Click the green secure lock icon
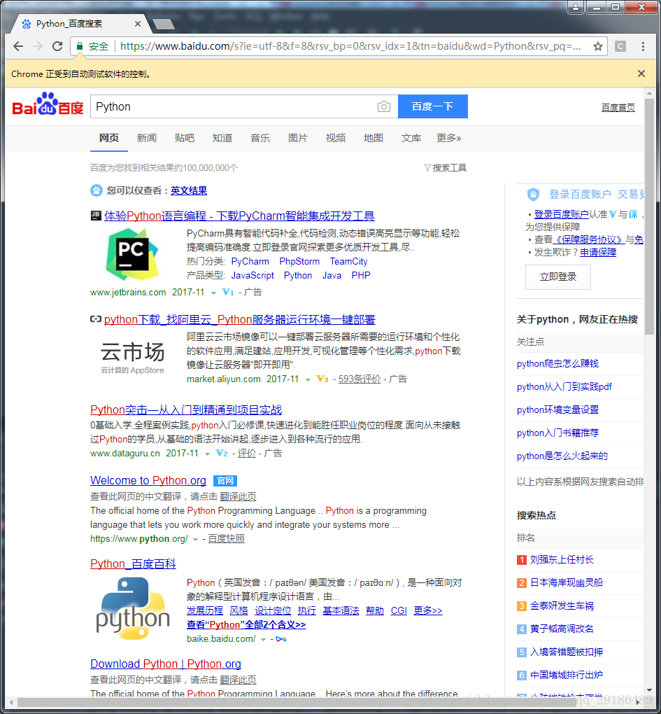 pos(80,46)
